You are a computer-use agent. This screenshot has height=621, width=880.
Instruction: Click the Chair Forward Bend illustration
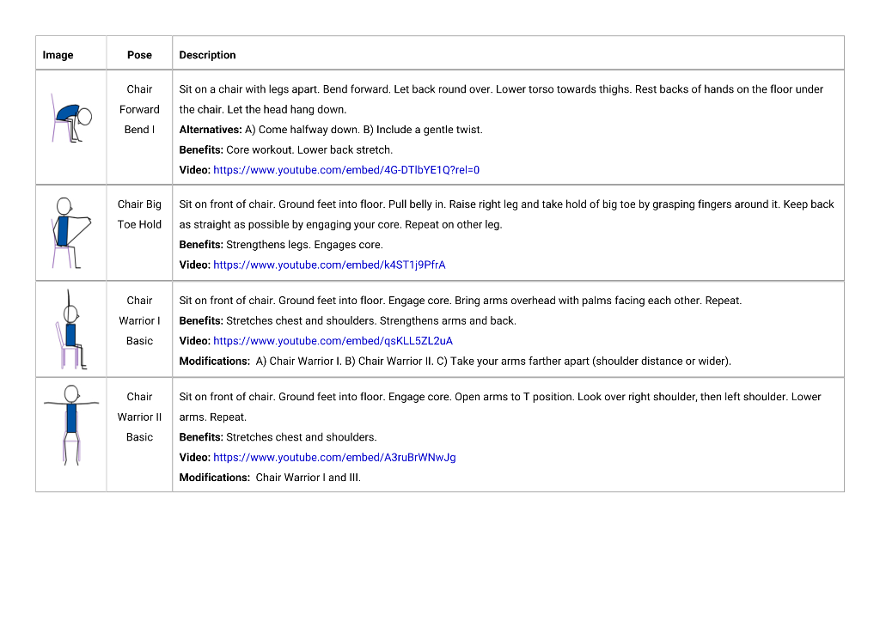pos(71,119)
